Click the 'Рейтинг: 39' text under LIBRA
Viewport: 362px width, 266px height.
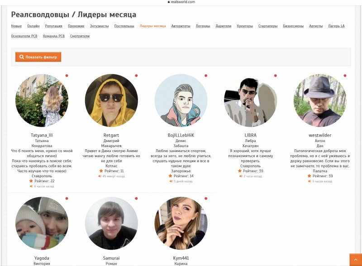[x=253, y=171]
